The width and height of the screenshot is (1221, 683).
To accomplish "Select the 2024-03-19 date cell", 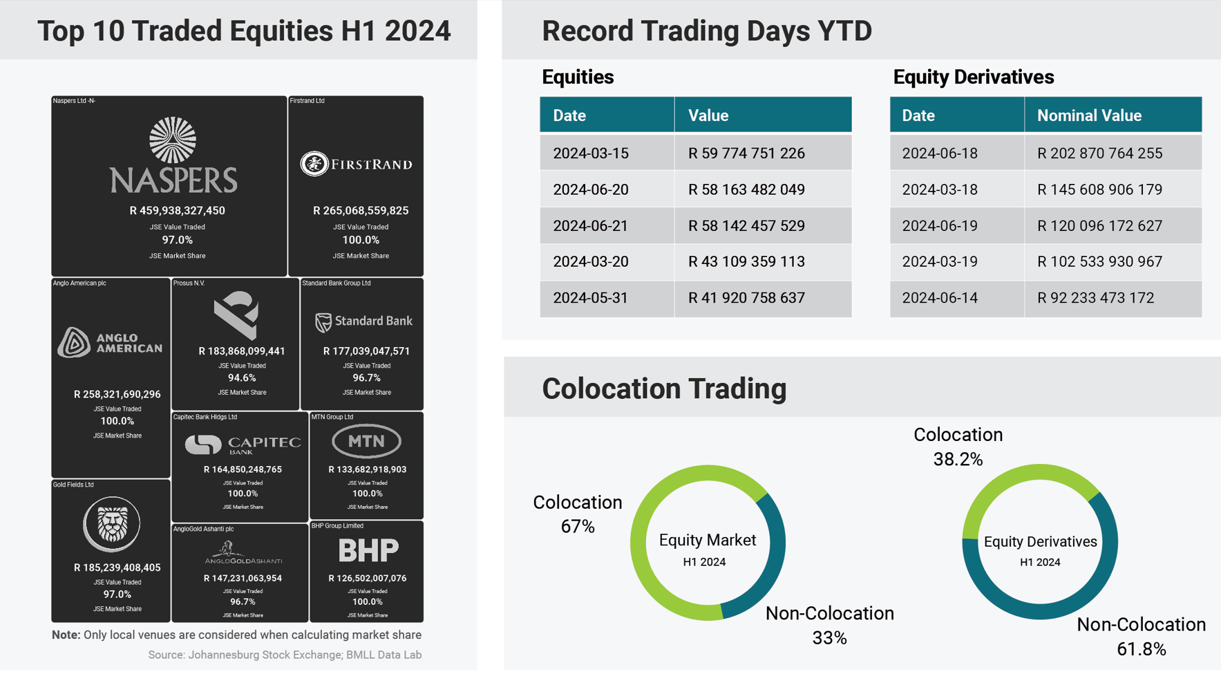I will pos(957,261).
